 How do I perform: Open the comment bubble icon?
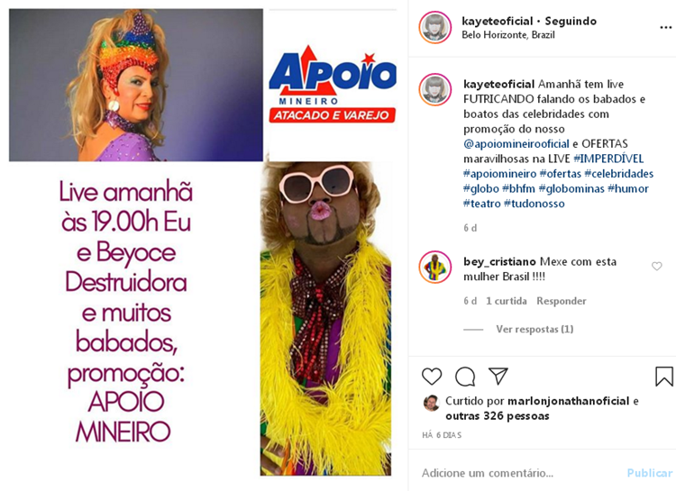[x=465, y=377]
